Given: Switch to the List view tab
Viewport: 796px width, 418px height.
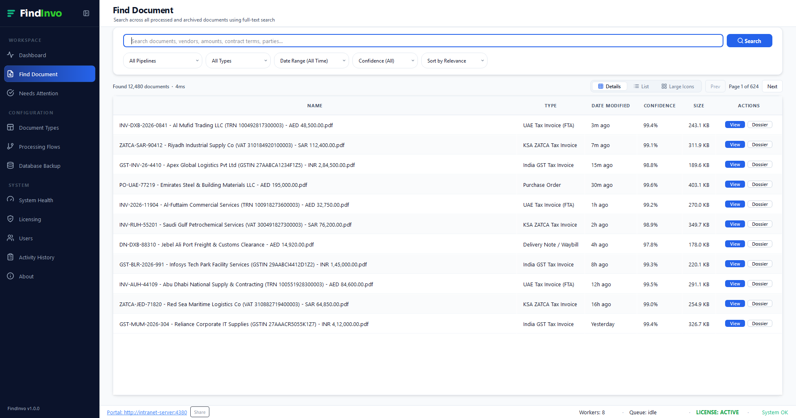Looking at the screenshot, I should point(641,86).
